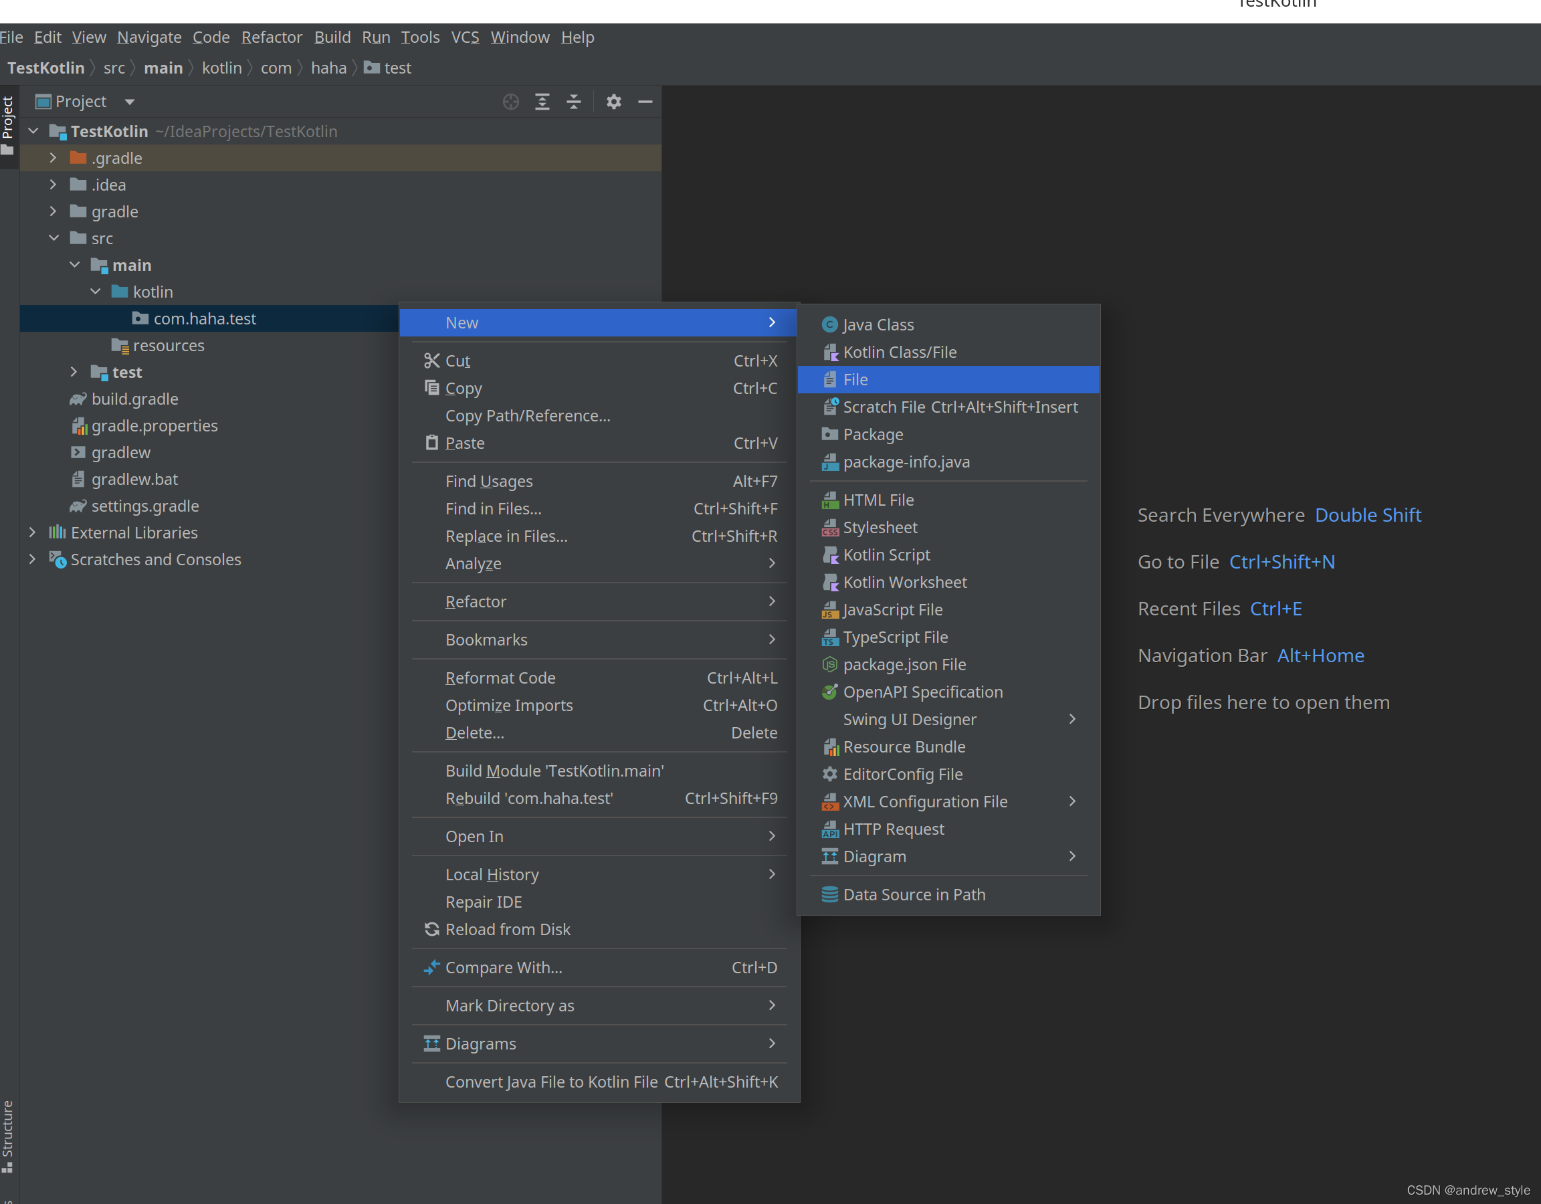Screen dimensions: 1541x1204
Task: Click Reformat Code in the context menu
Action: click(x=500, y=678)
